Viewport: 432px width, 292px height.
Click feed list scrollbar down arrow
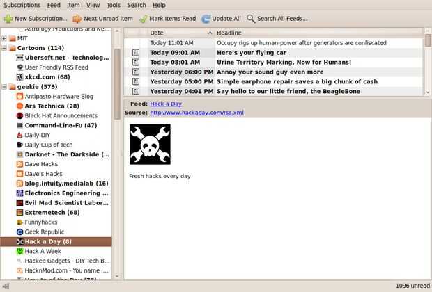117,276
